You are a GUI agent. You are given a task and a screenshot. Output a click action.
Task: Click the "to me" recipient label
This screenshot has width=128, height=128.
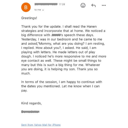click(38, 10)
